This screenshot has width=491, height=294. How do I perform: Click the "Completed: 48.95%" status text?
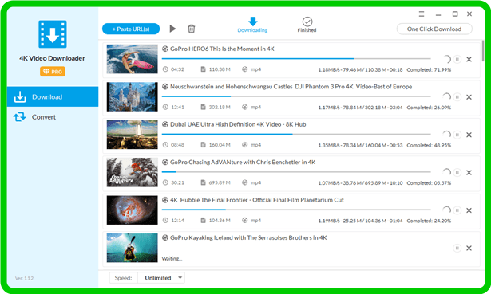[429, 145]
